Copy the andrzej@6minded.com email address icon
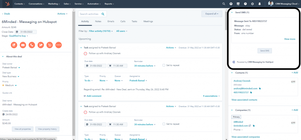Screen dimensions: 301x140 260,89
